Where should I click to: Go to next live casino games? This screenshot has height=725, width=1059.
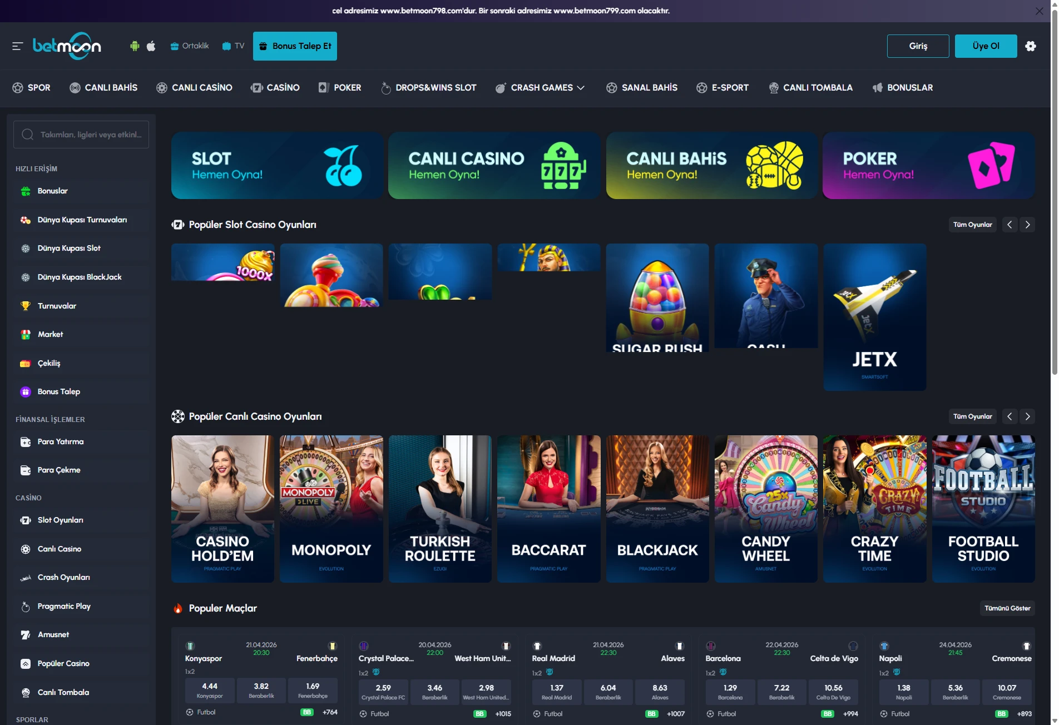[x=1027, y=416]
